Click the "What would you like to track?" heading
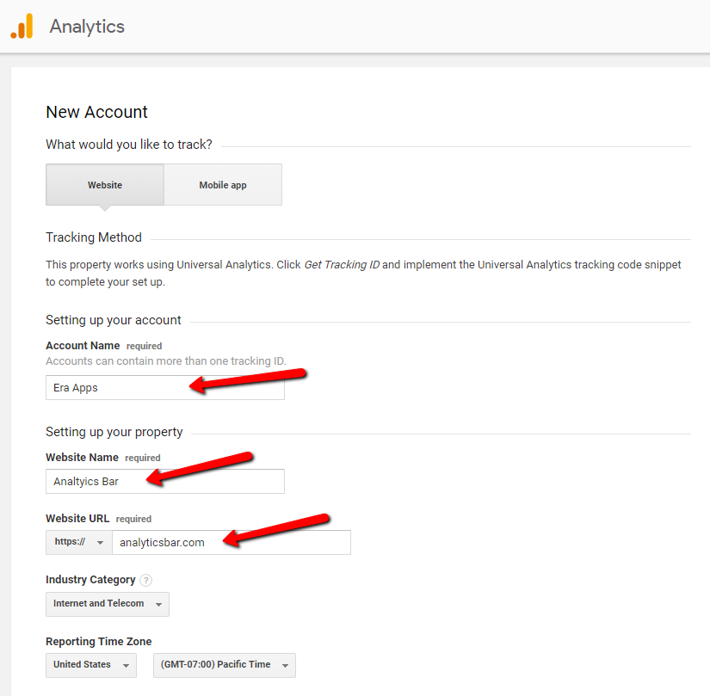 (129, 145)
